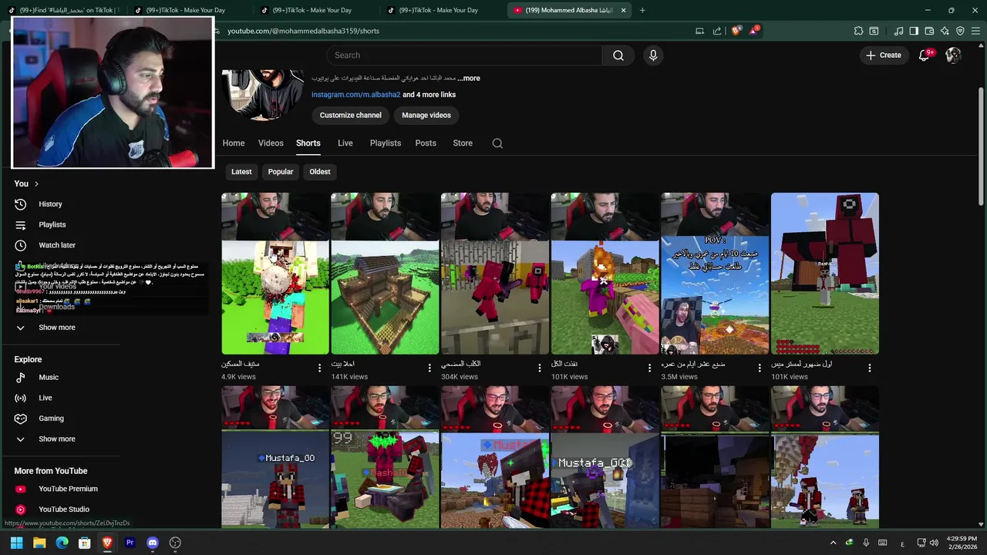Open the Windows Start menu
This screenshot has width=987, height=555.
[x=16, y=543]
